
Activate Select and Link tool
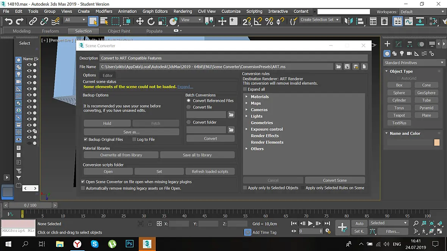pos(33,21)
